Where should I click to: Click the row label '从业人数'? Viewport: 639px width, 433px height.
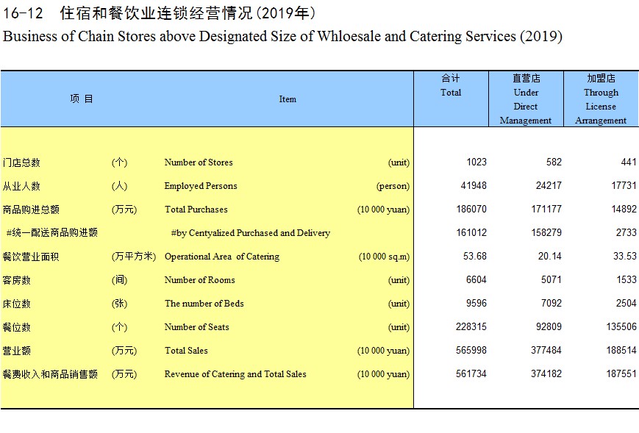pos(21,186)
